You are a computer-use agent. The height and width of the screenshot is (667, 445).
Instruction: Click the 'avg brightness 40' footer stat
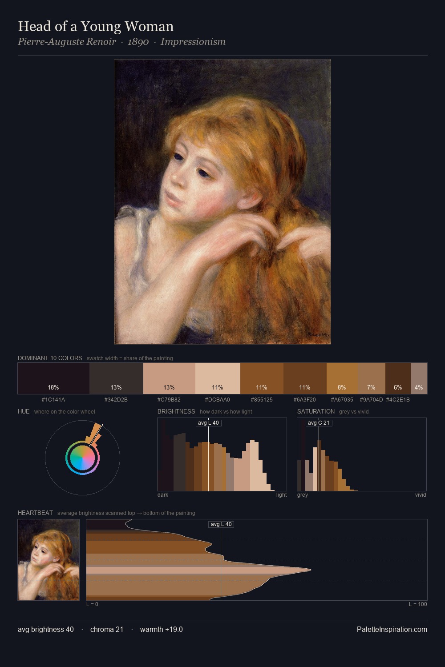pos(46,630)
